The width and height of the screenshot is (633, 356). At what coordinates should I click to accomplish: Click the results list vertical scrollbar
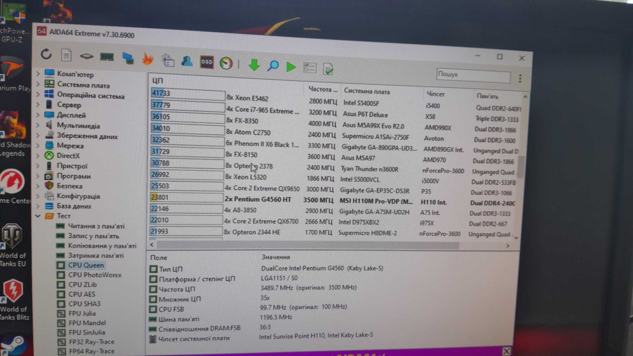[521, 167]
